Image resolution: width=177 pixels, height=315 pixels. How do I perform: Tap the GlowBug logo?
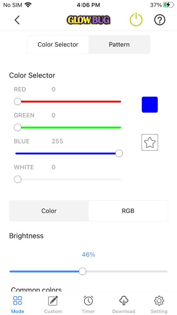88,20
